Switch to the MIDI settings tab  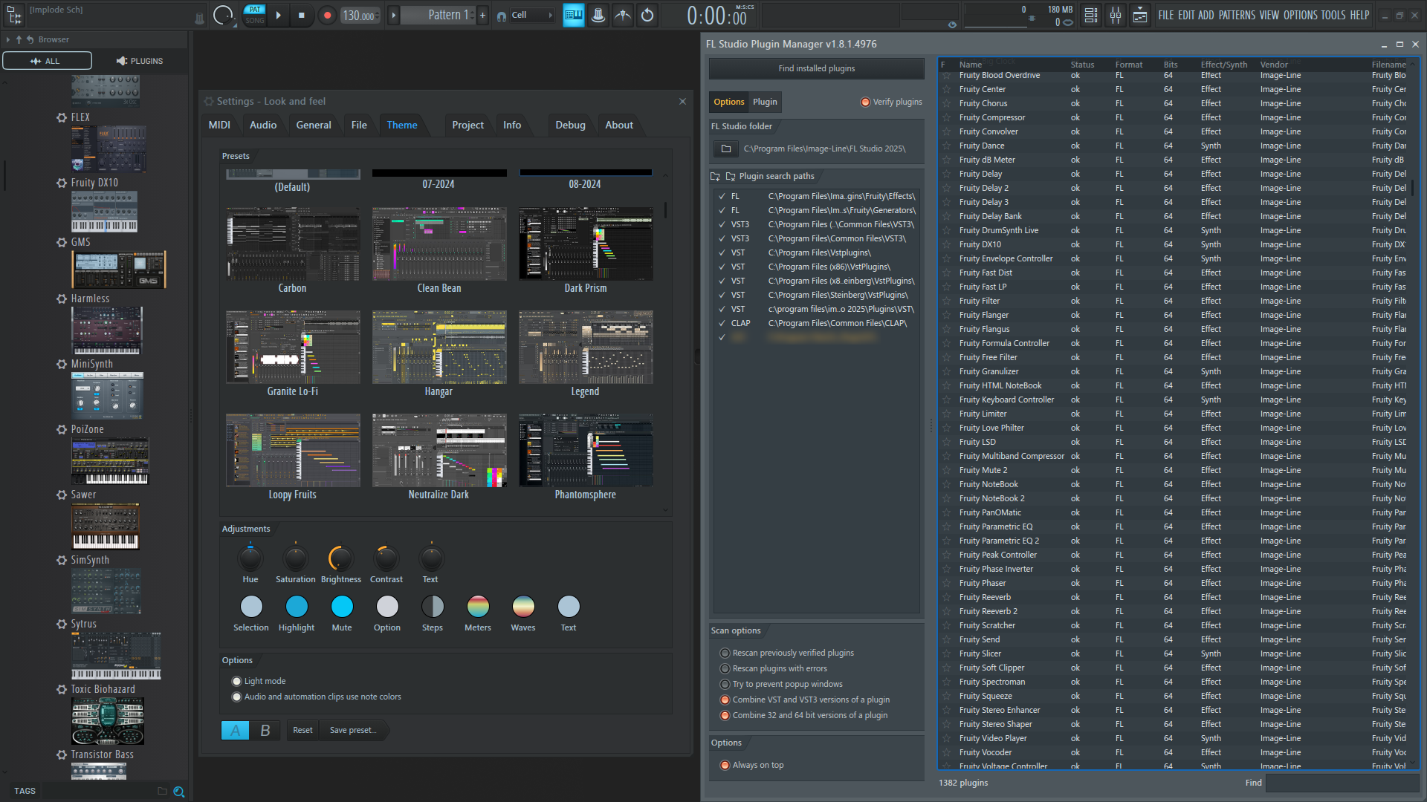tap(219, 125)
